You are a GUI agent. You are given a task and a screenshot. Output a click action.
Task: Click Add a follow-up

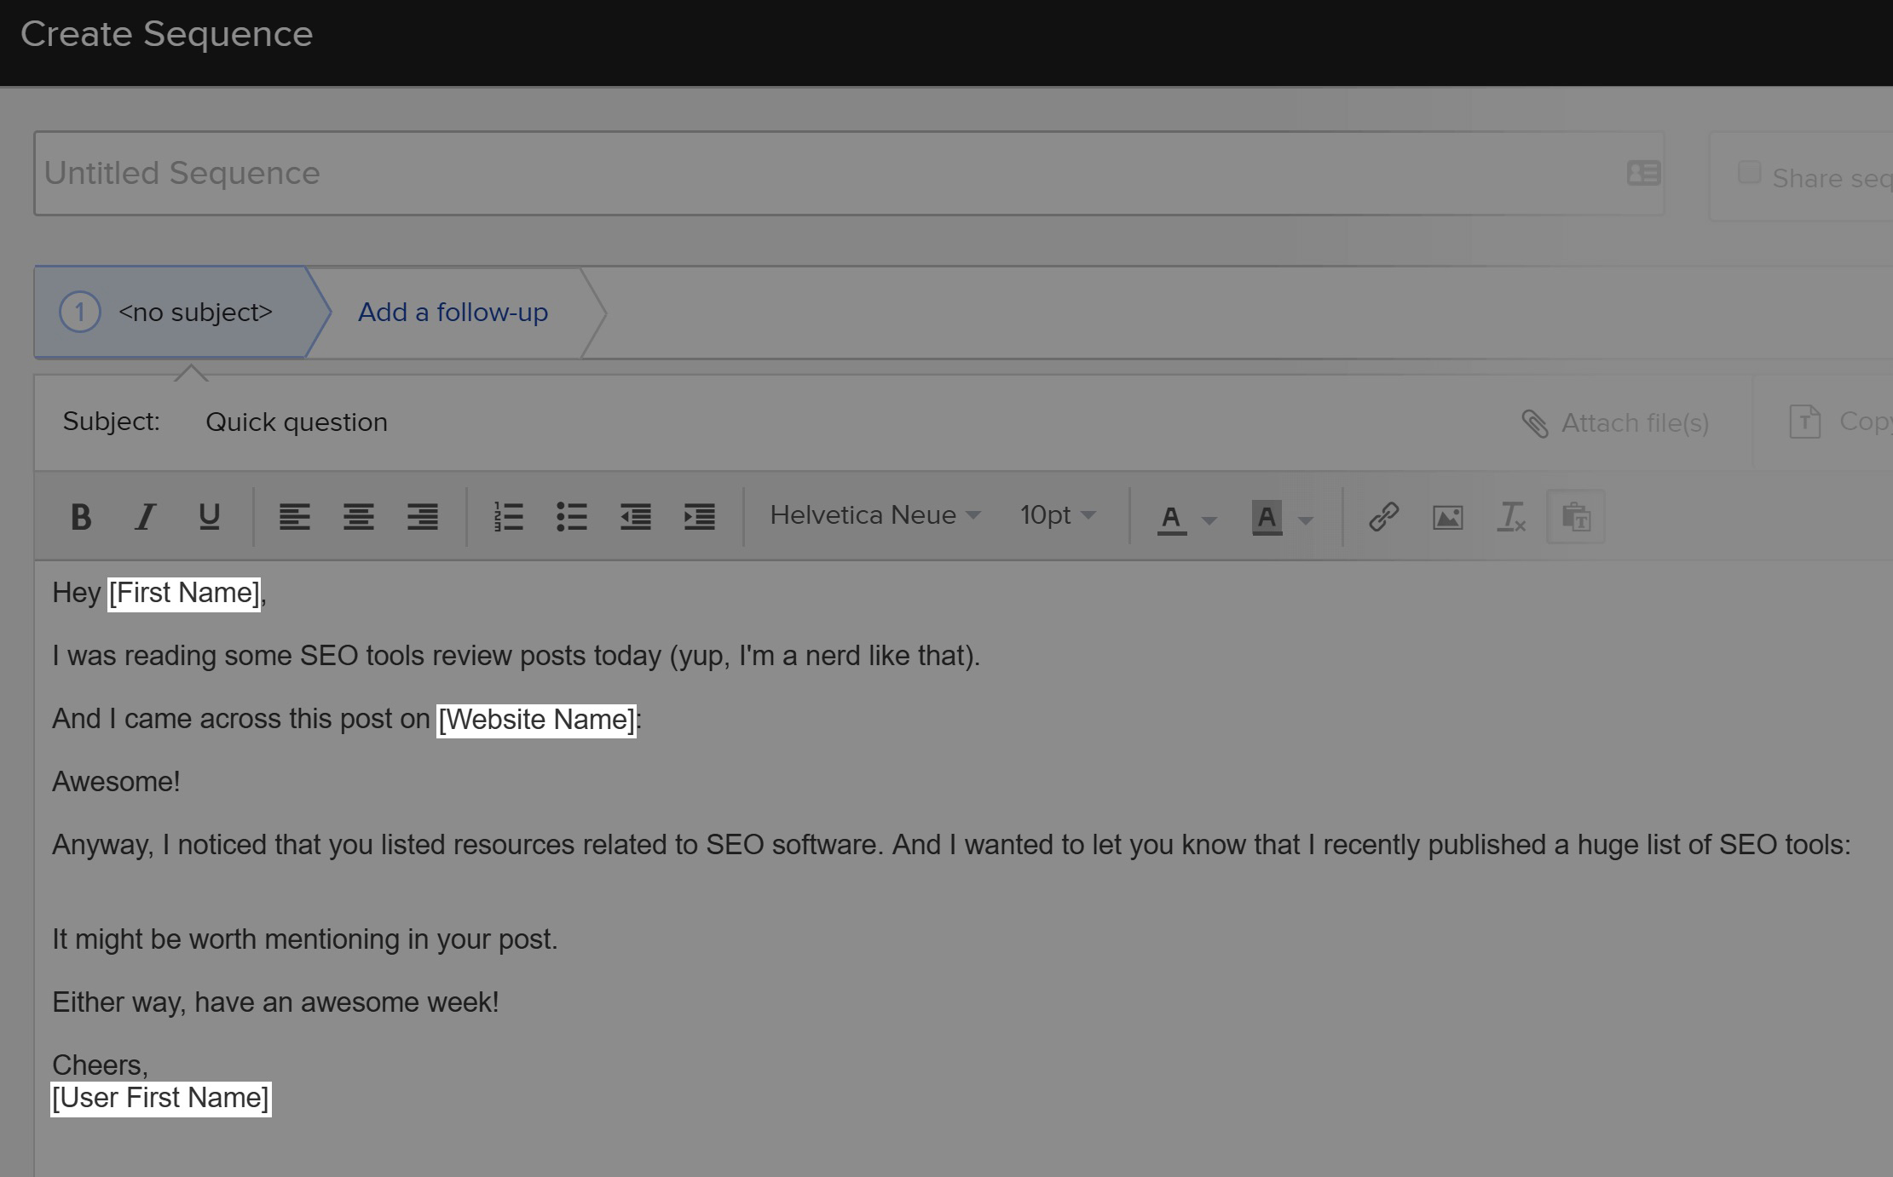(453, 313)
